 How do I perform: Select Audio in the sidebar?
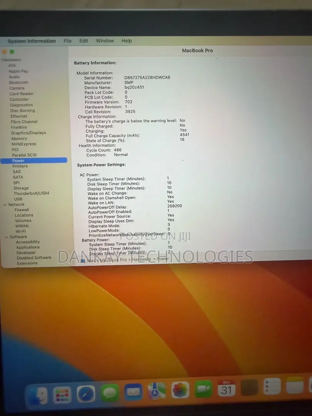[x=14, y=77]
